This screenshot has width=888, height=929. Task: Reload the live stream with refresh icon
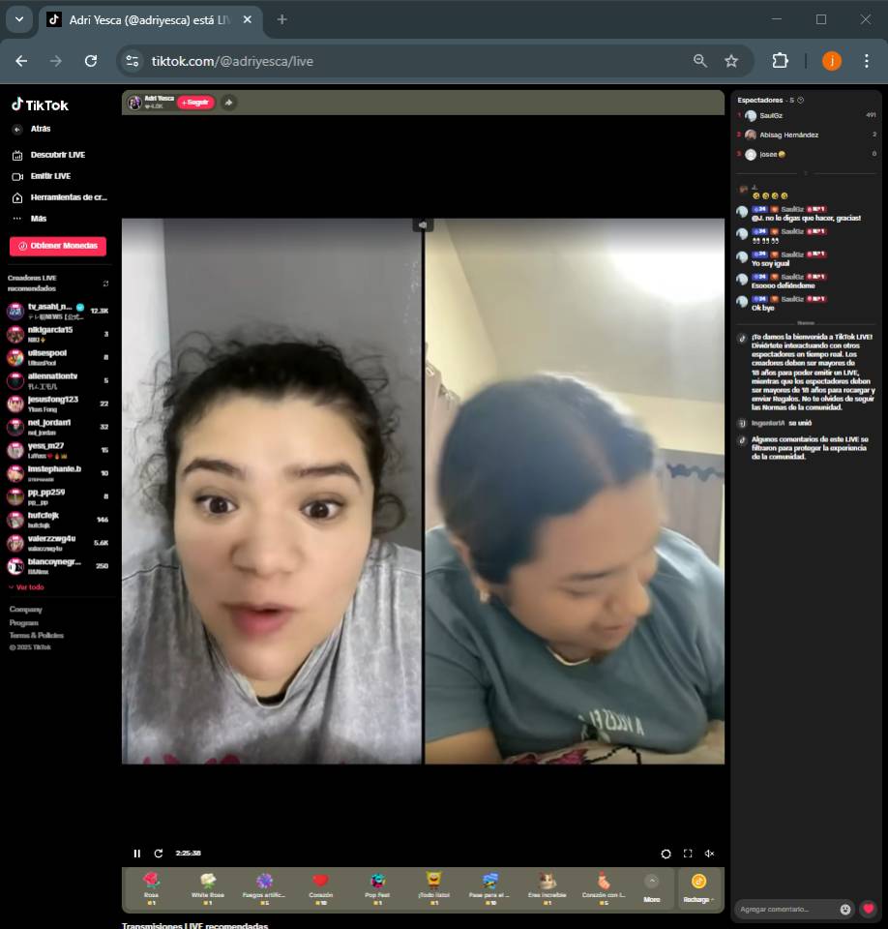click(x=159, y=854)
